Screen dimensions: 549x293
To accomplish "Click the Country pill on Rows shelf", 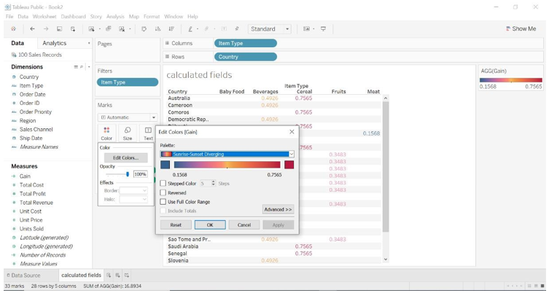I will tap(246, 57).
